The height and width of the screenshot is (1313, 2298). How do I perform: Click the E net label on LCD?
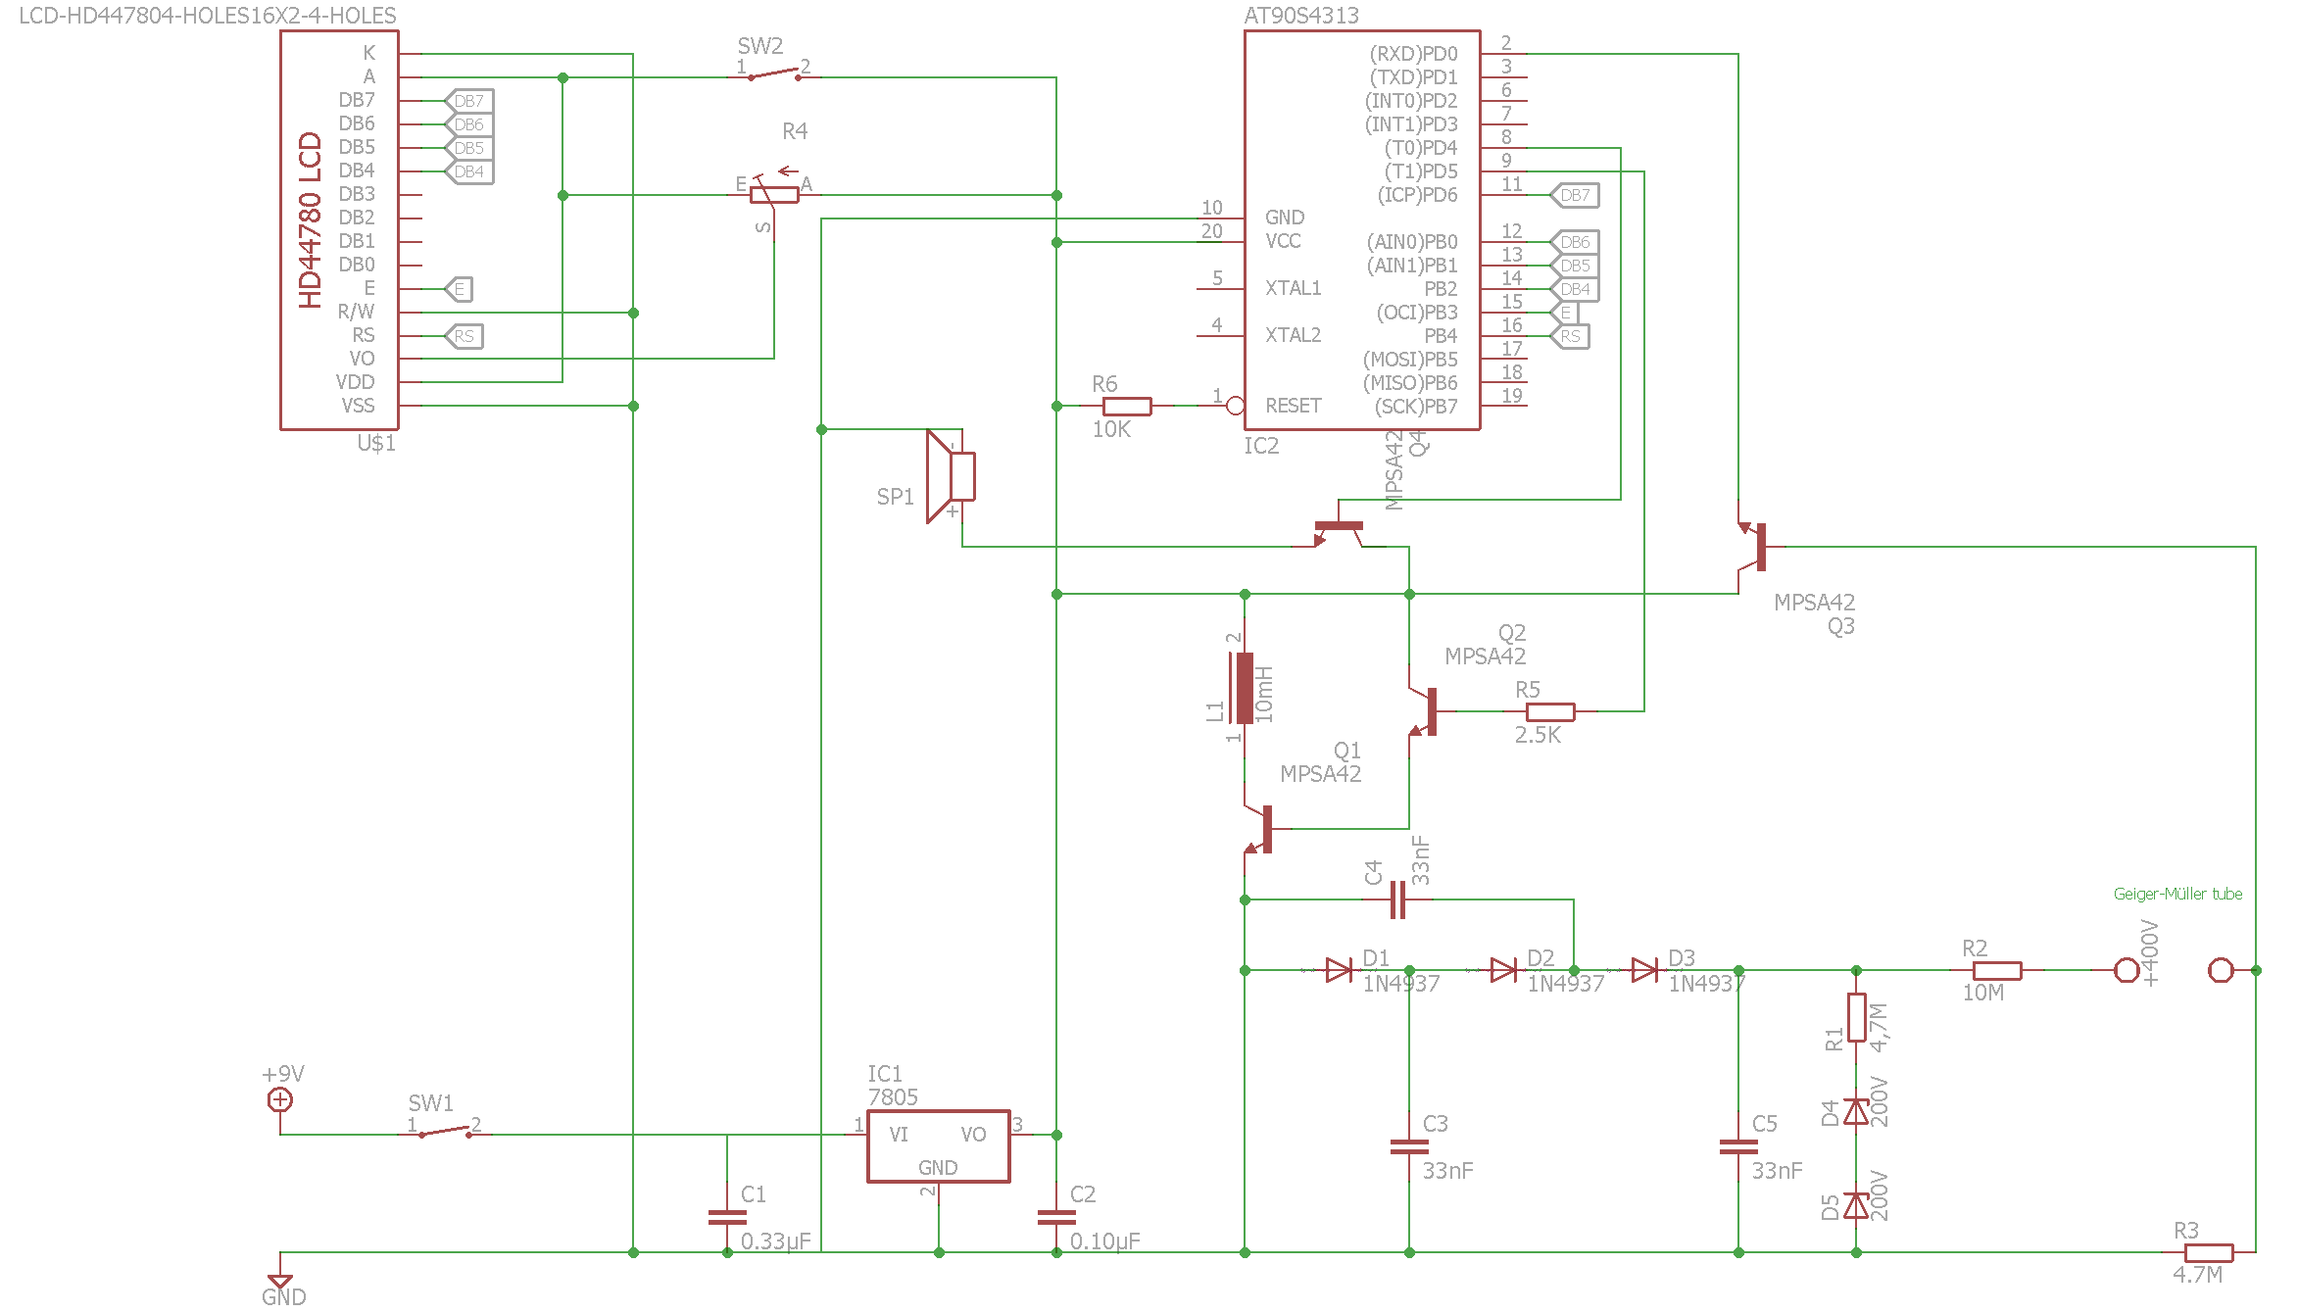tap(460, 289)
